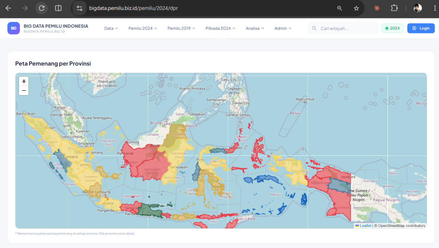
Task: Expand the Analisa dropdown
Action: 255,28
